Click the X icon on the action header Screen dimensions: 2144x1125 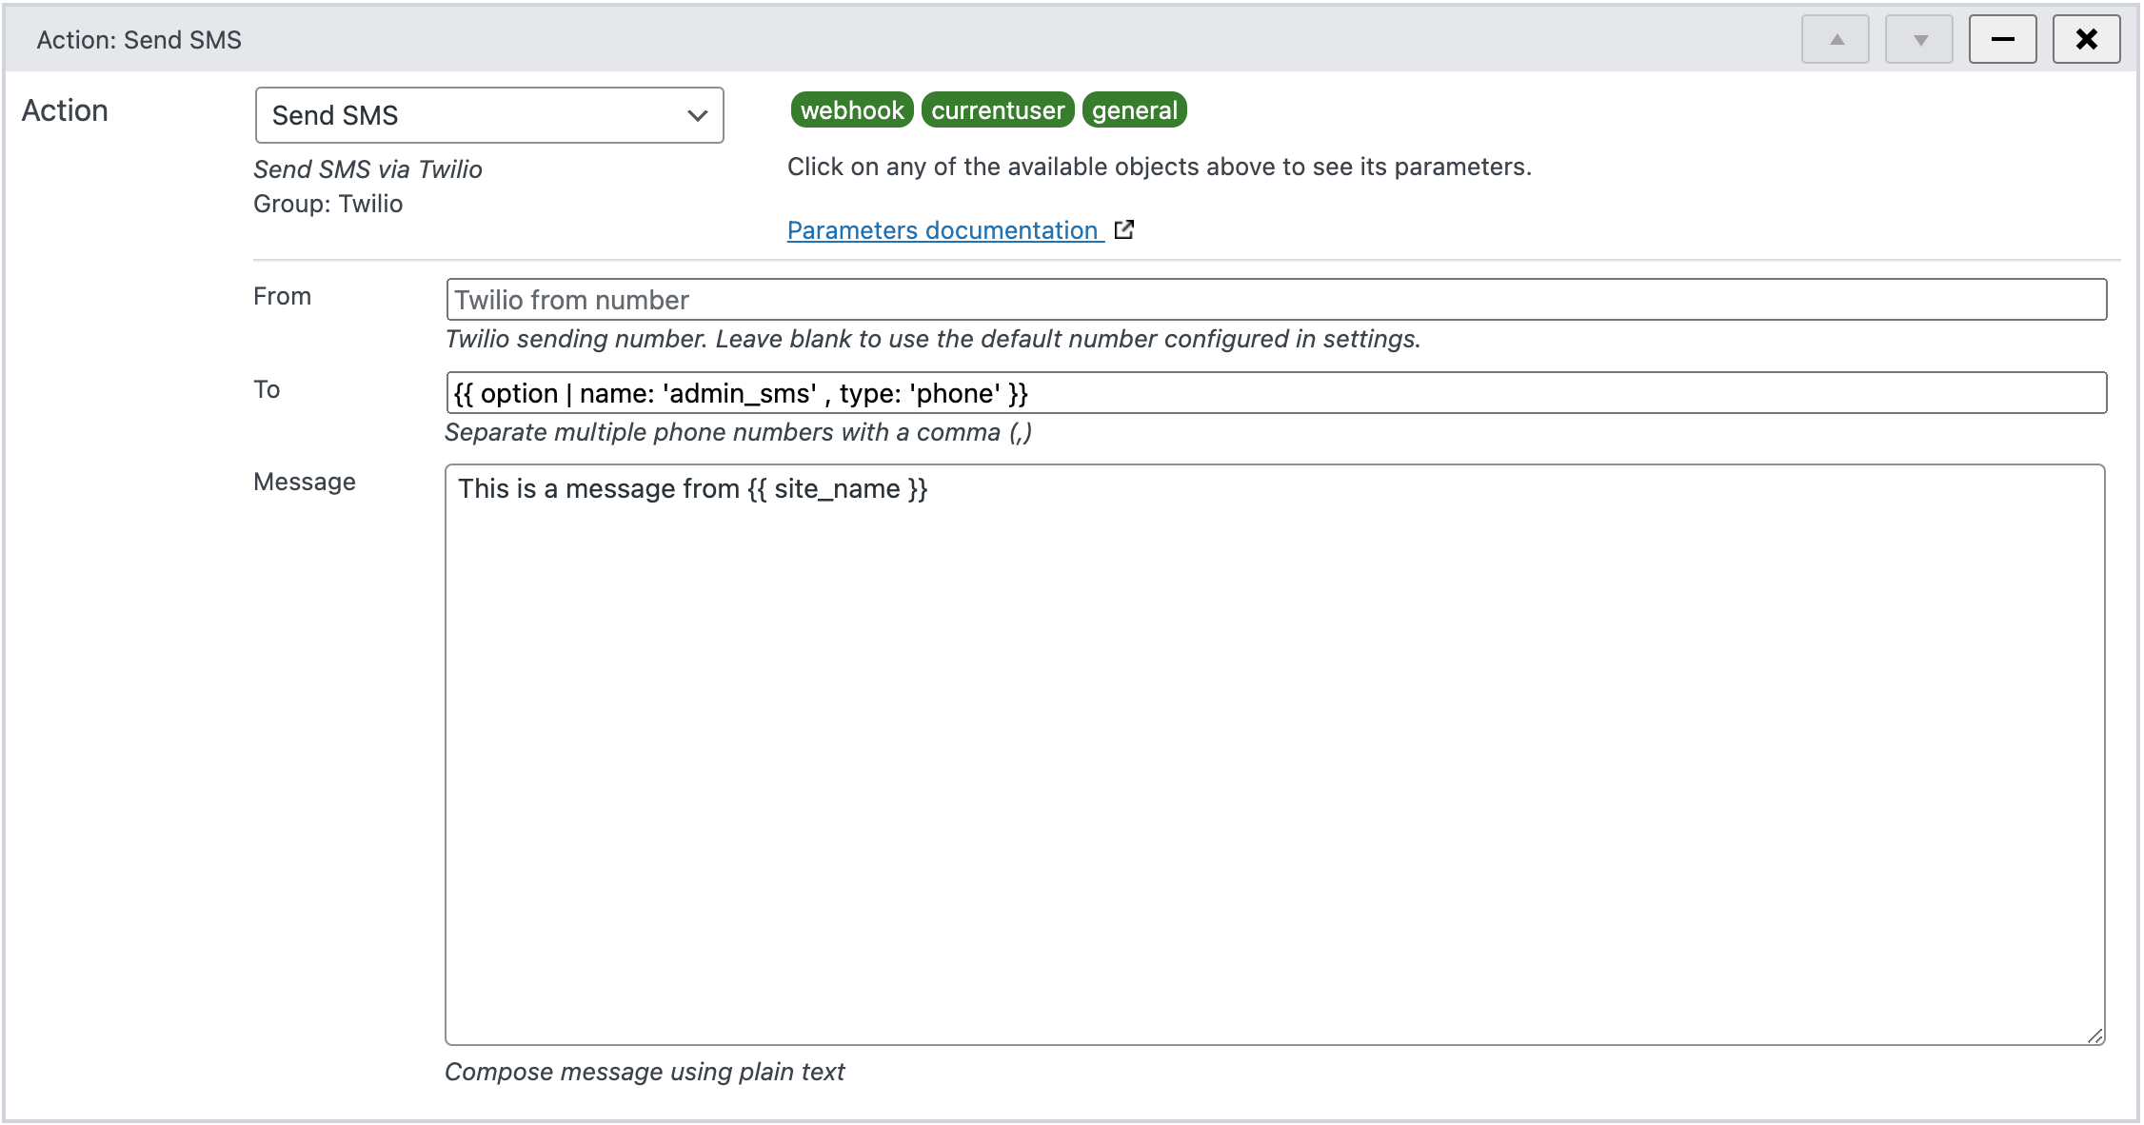[x=2086, y=38]
